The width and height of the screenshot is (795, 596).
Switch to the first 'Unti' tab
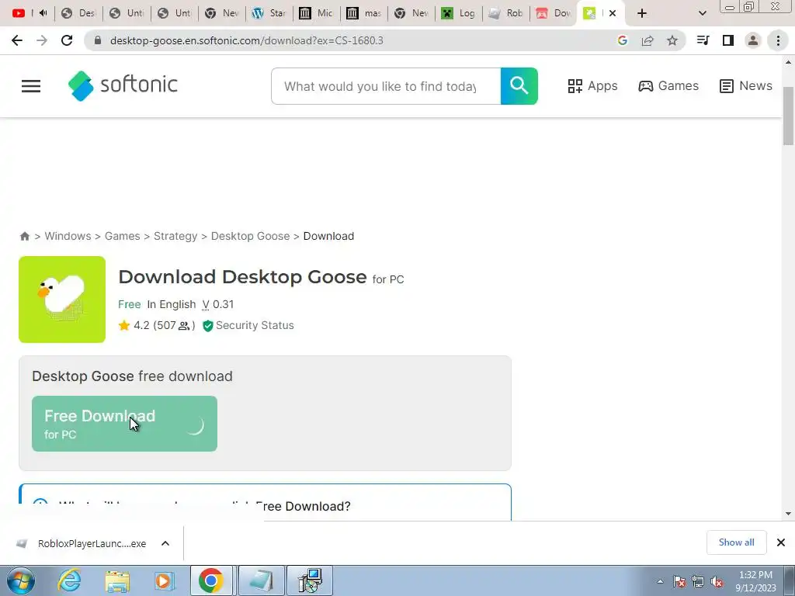(x=127, y=13)
